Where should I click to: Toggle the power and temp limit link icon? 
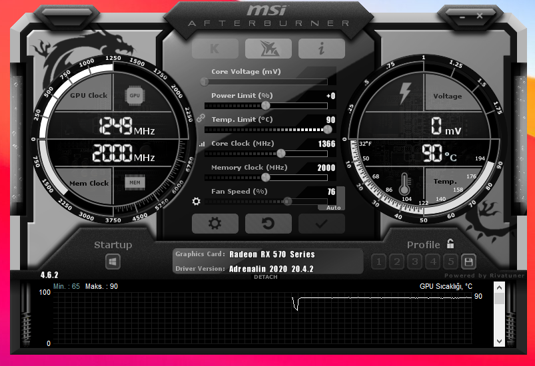pyautogui.click(x=201, y=118)
